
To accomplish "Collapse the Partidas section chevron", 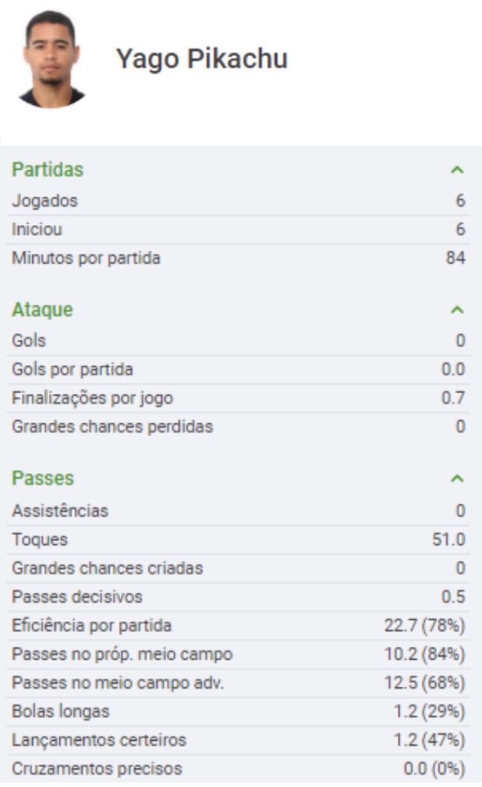I will point(457,170).
